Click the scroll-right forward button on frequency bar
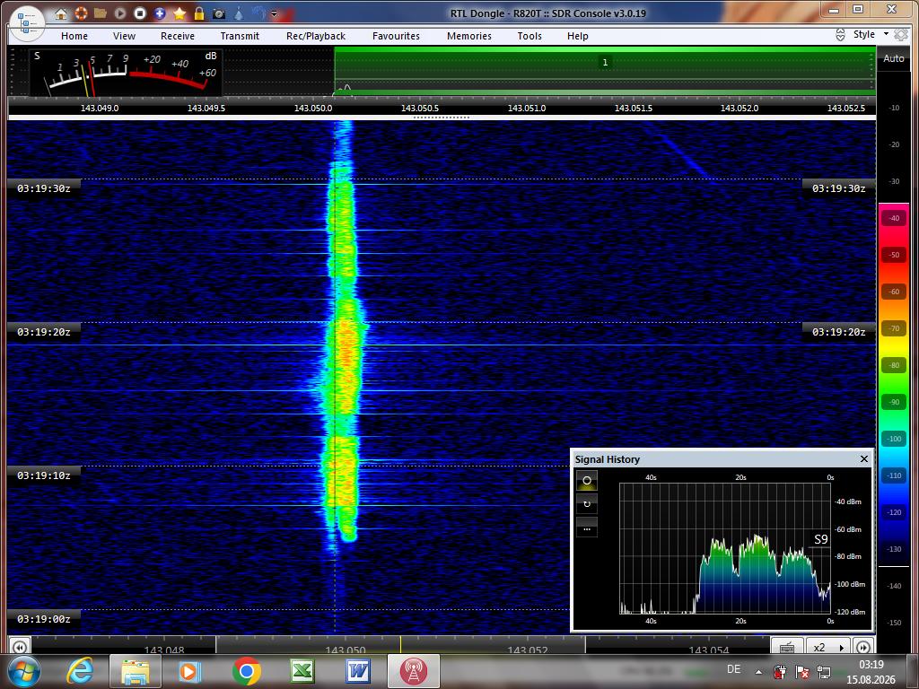The height and width of the screenshot is (689, 919). 863,647
